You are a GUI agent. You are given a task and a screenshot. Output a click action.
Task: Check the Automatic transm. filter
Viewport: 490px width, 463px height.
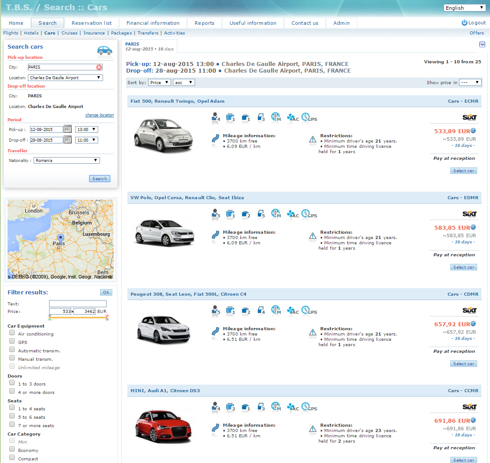tap(12, 350)
